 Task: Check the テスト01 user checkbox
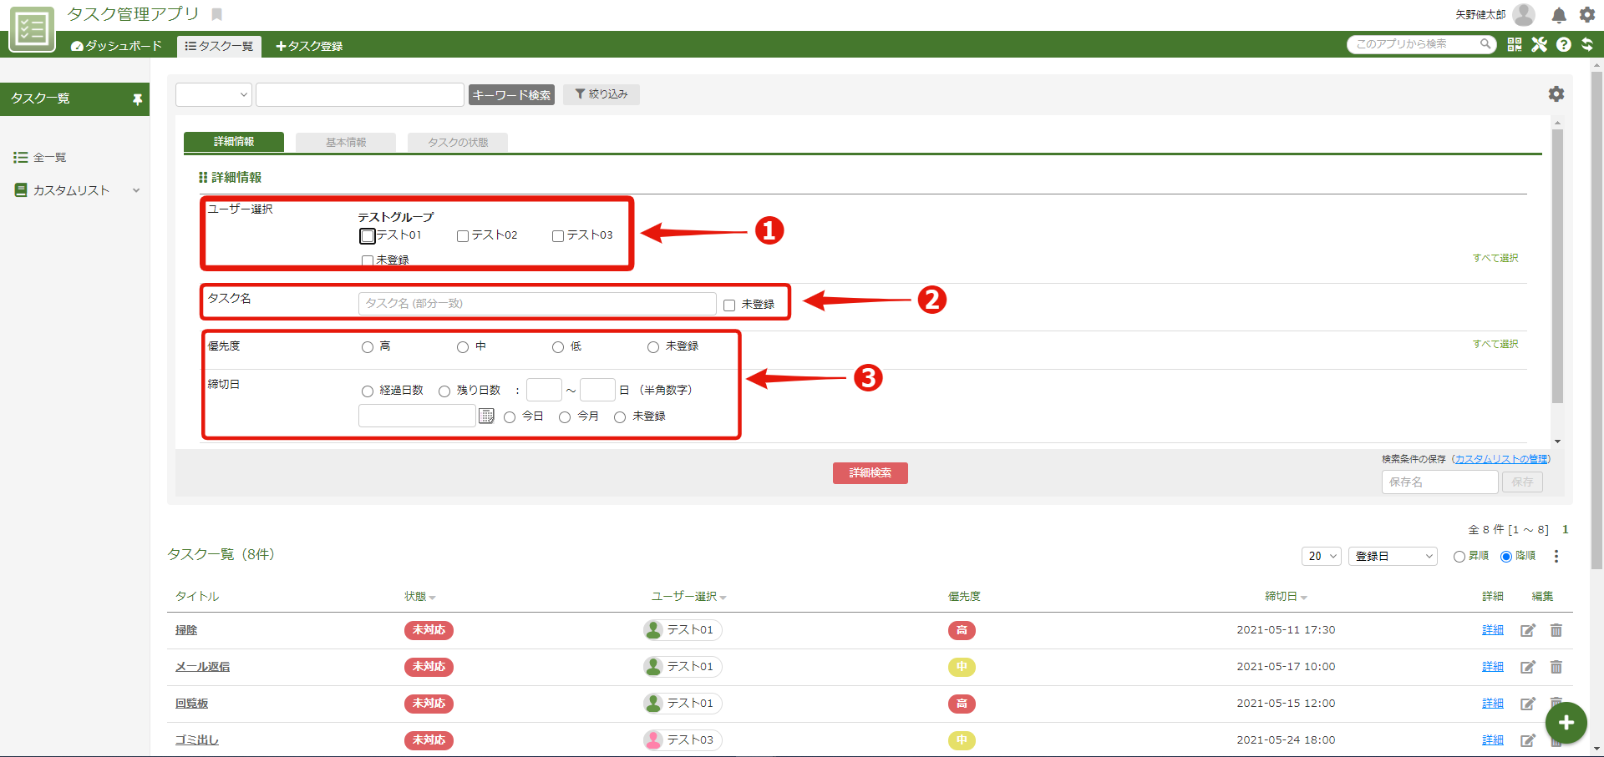pyautogui.click(x=367, y=235)
